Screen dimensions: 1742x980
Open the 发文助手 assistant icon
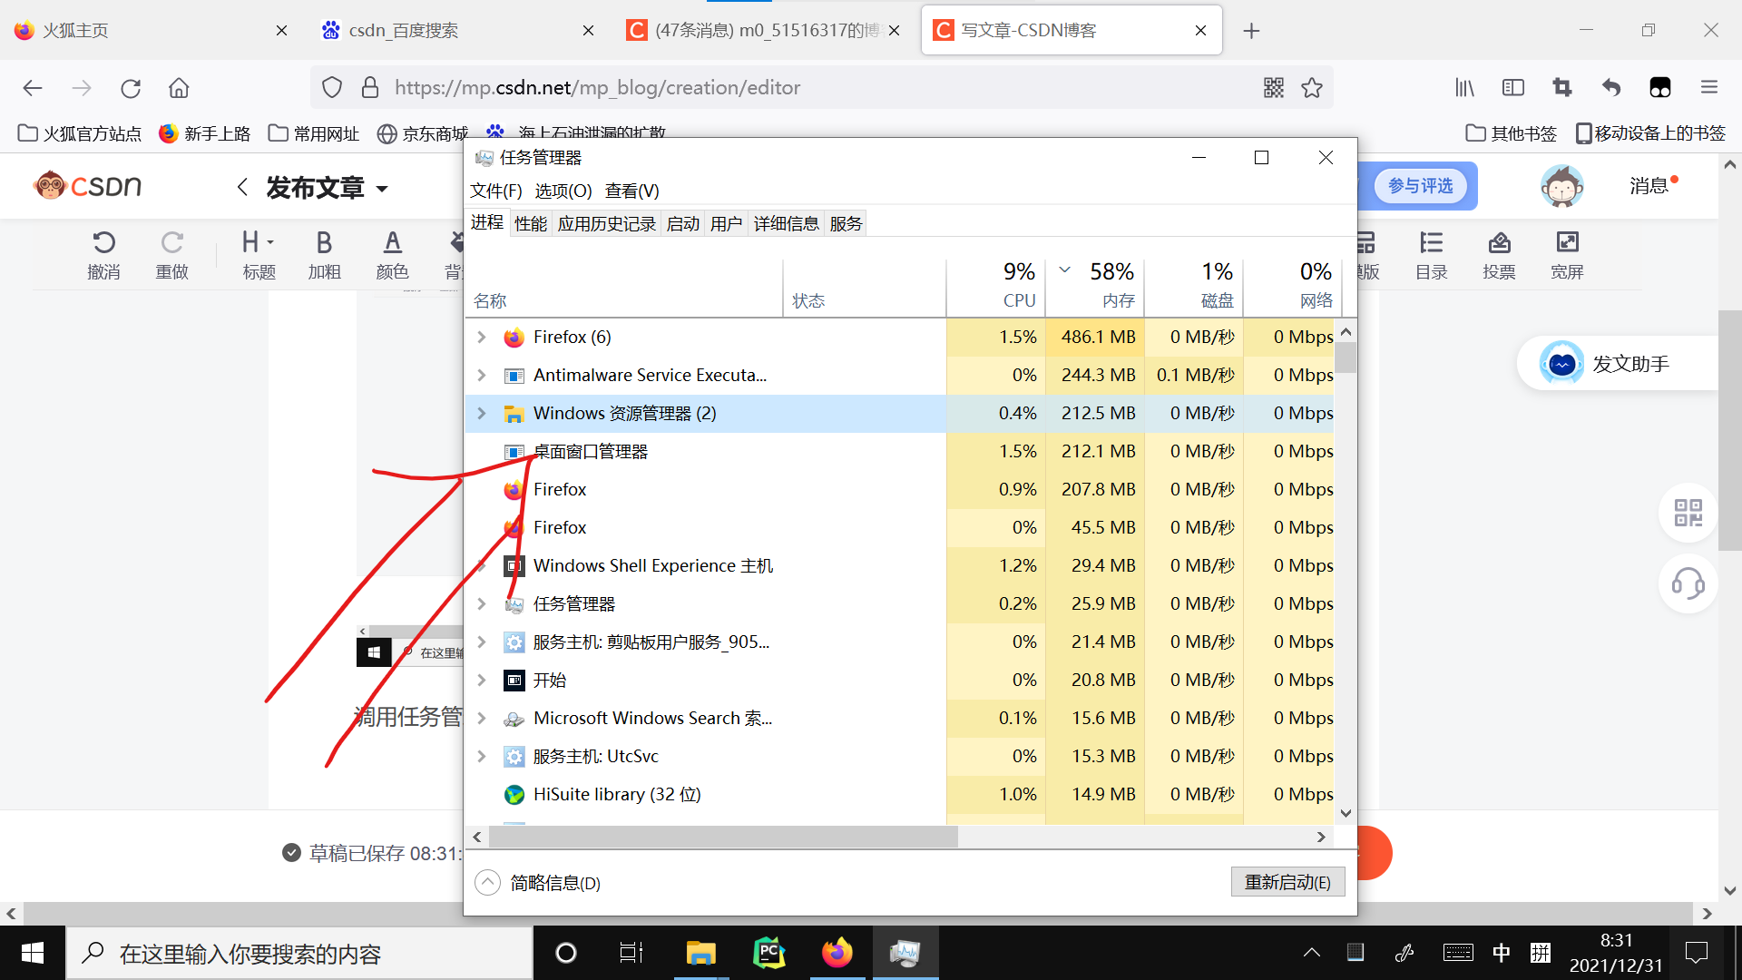[x=1562, y=363]
